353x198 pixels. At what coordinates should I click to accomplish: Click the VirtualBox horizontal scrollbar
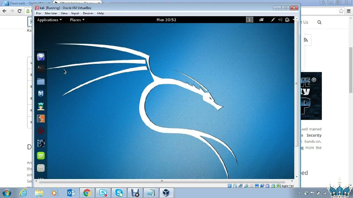click(162, 181)
